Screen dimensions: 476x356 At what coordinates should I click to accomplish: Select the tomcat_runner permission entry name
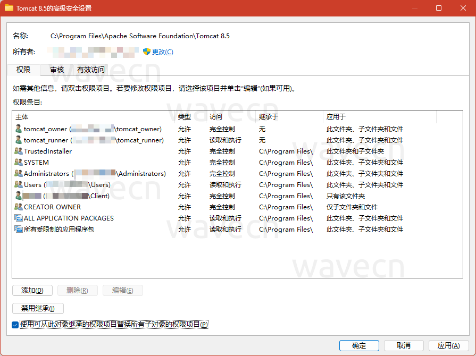pyautogui.click(x=94, y=140)
